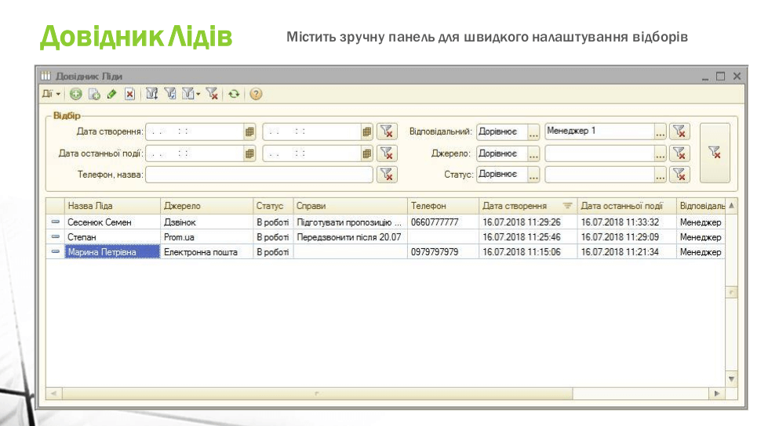Click the Mark for deletion toolbar icon

[129, 94]
